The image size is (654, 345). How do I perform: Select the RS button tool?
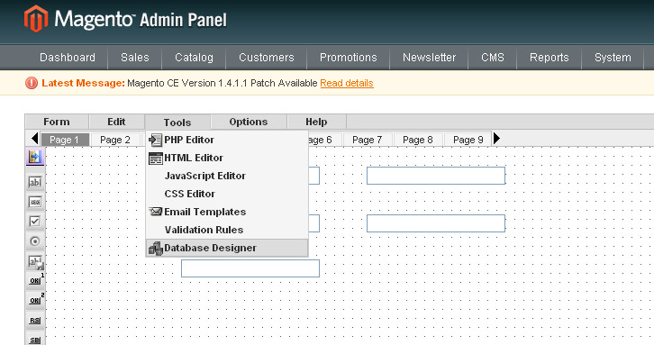tap(35, 320)
